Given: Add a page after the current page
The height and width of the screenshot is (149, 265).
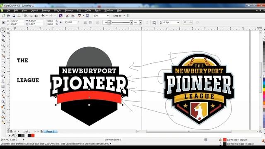Looking at the screenshot, I should tap(41, 132).
